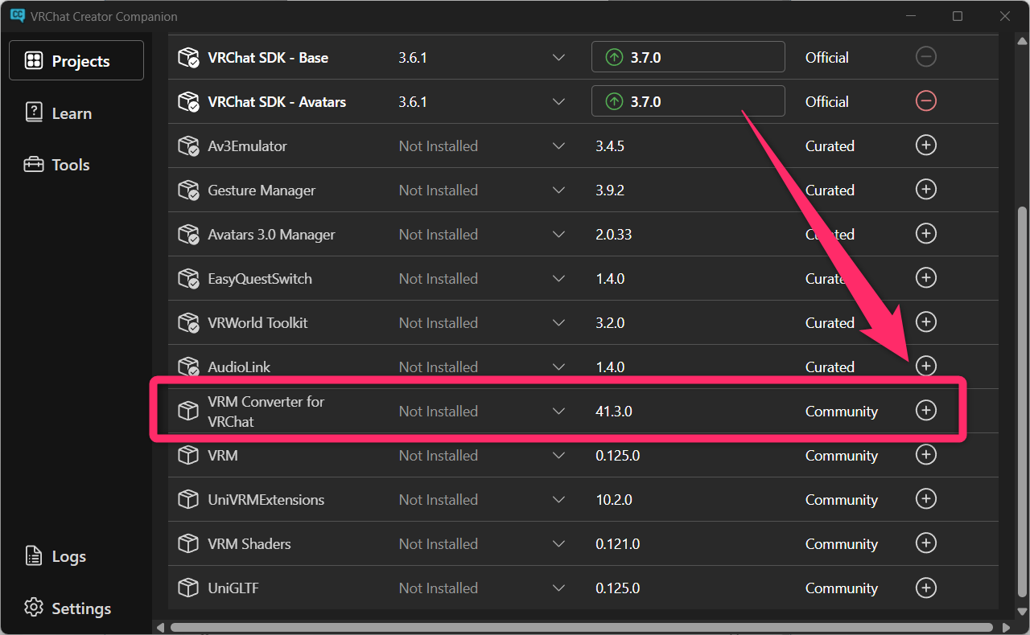Add the VRWorld Toolkit package
The image size is (1030, 635).
coord(926,322)
